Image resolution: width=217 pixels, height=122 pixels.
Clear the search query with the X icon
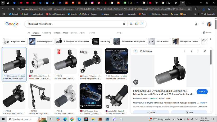(x=124, y=24)
